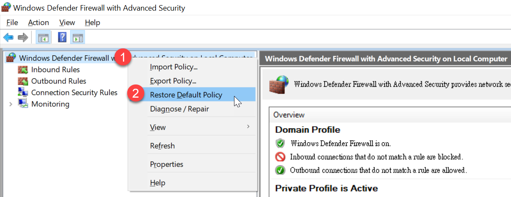The image size is (511, 197).
Task: Click green check icon beside outbound connections
Action: coord(280,170)
